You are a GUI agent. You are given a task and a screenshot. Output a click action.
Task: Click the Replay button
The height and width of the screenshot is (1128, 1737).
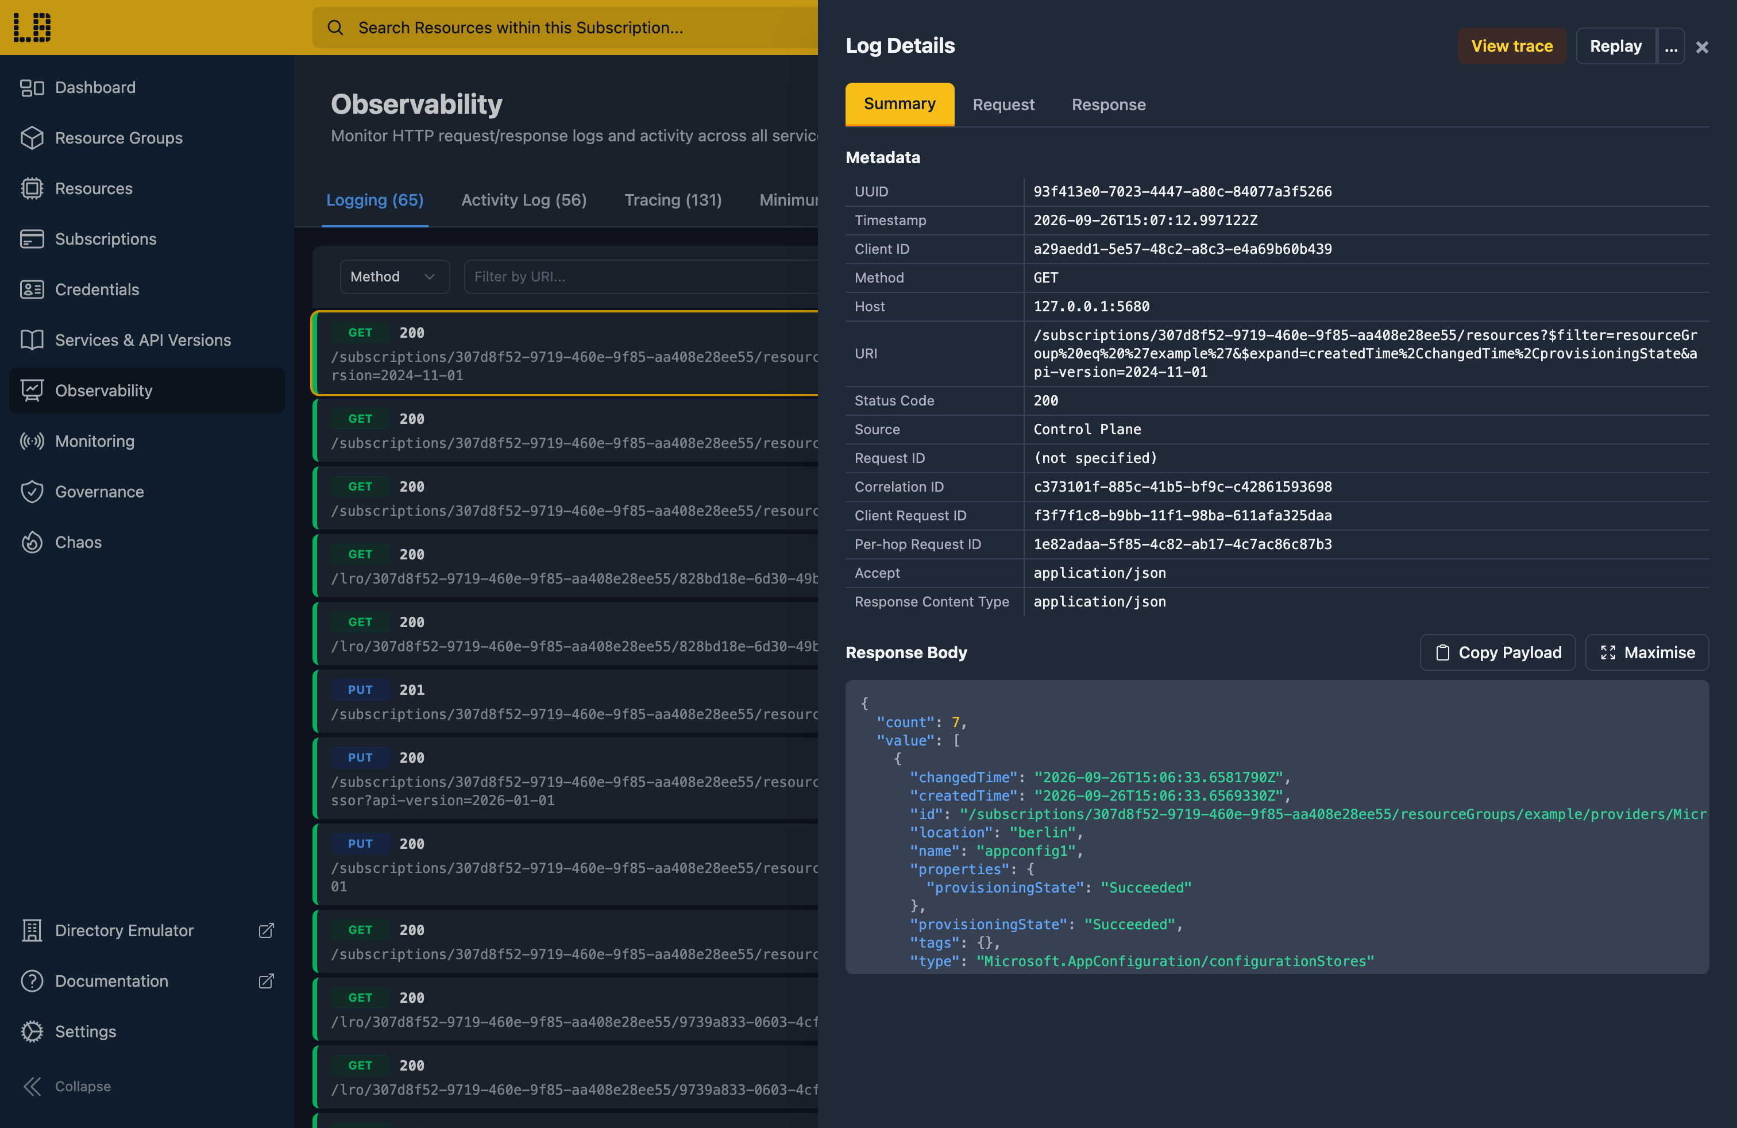pyautogui.click(x=1616, y=46)
